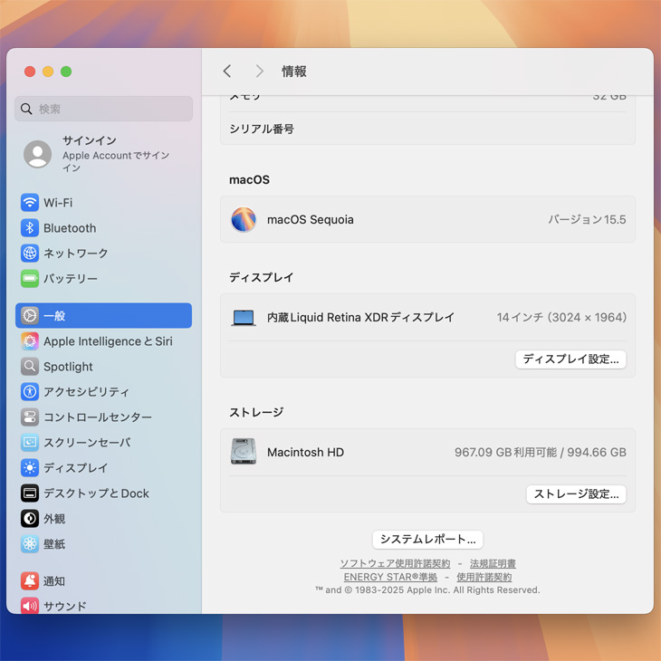Open the サウンド speaker icon
Viewport: 661px width, 661px height.
30,606
